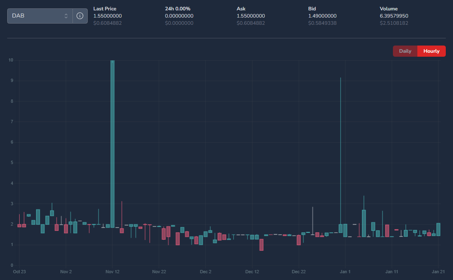
Task: Click the Bid USD value $0.5849338
Action: coord(322,23)
